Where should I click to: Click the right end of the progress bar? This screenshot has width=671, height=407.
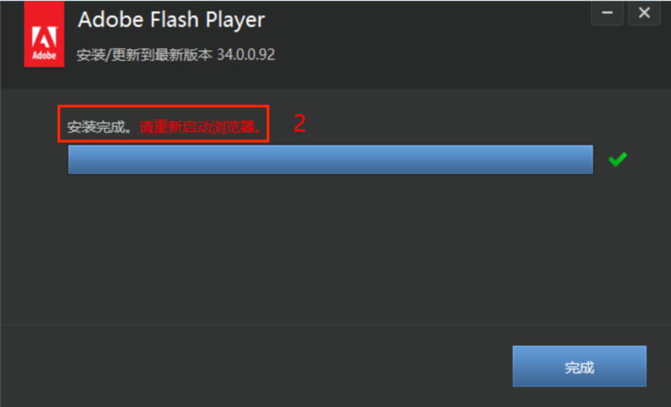tap(586, 159)
